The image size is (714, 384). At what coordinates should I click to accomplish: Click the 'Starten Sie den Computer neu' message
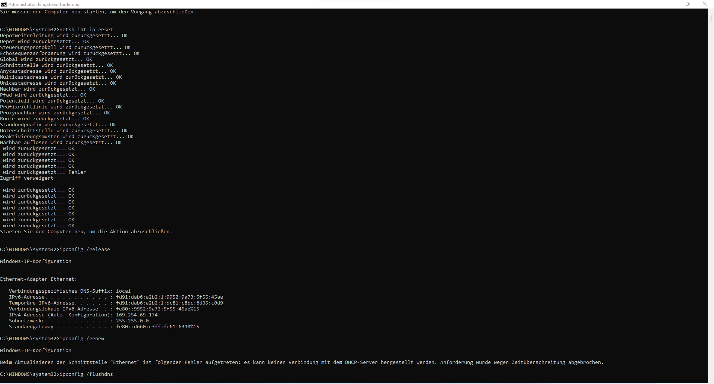[86, 231]
